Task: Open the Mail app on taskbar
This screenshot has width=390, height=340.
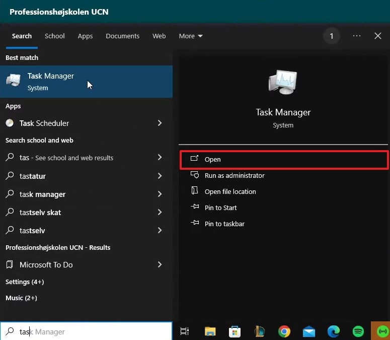Action: click(309, 332)
